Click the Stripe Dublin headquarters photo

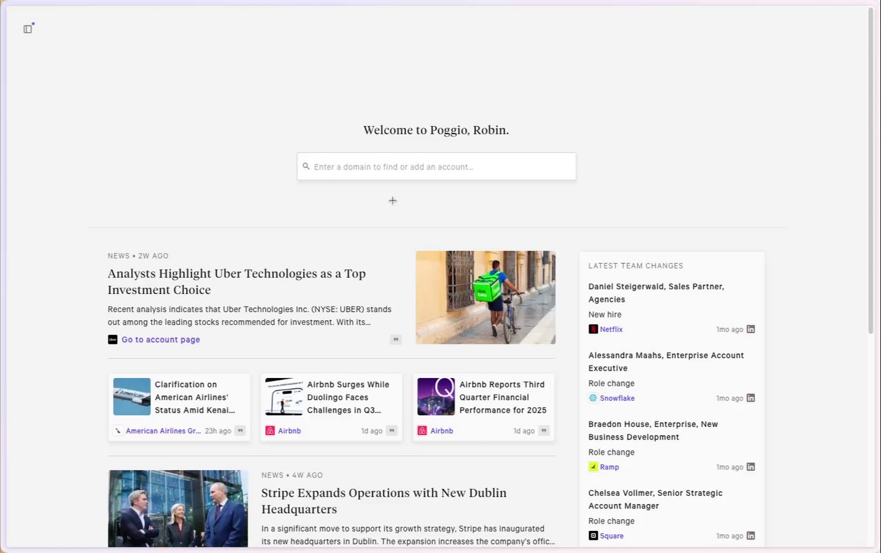[x=178, y=509]
